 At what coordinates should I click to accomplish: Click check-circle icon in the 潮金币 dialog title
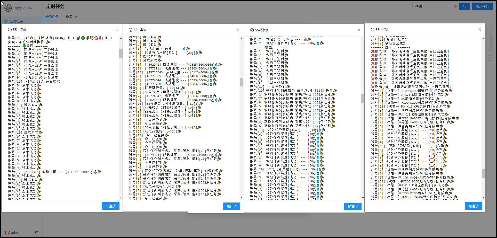tap(373, 30)
